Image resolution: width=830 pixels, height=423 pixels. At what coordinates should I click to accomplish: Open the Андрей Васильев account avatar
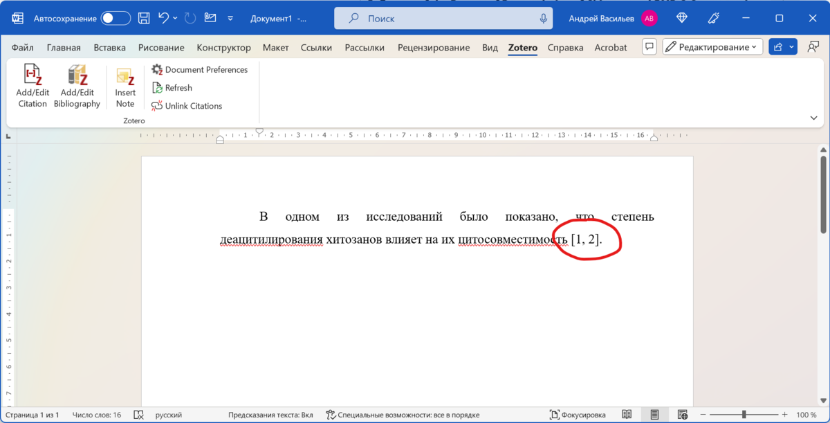pyautogui.click(x=649, y=19)
